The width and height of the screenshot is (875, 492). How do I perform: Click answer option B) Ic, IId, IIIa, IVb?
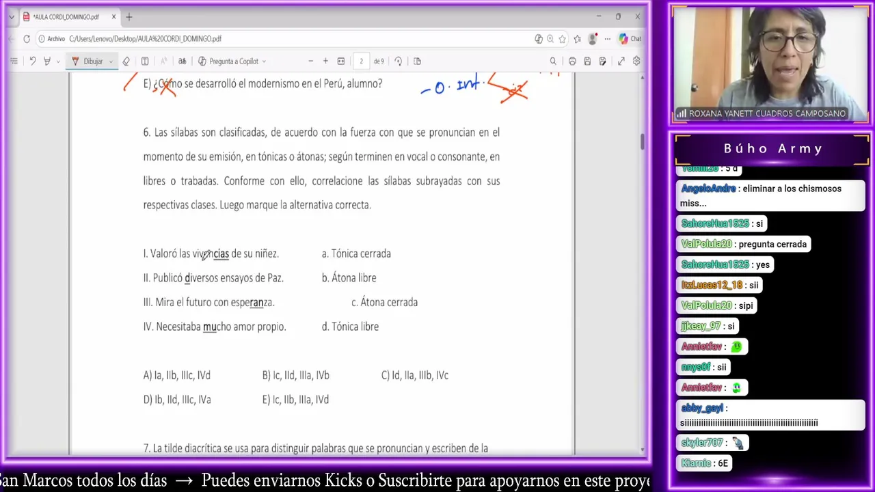click(295, 375)
